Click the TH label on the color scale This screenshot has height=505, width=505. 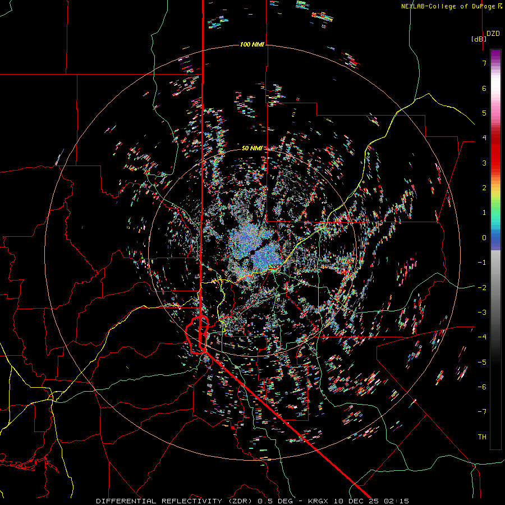pos(482,437)
